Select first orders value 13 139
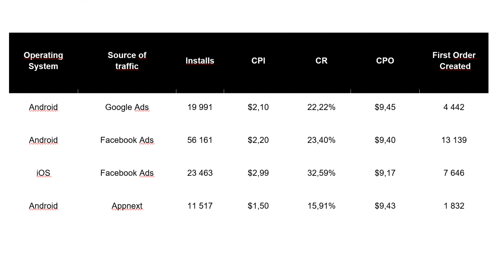Image resolution: width=496 pixels, height=279 pixels. (454, 140)
